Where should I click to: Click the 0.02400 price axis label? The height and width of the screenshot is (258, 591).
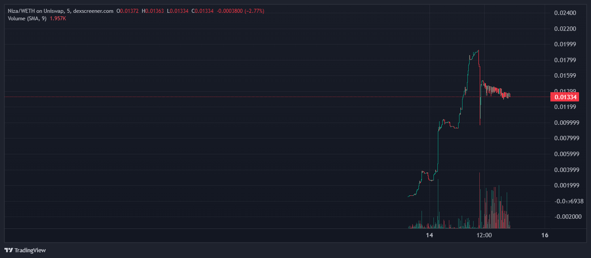(565, 13)
